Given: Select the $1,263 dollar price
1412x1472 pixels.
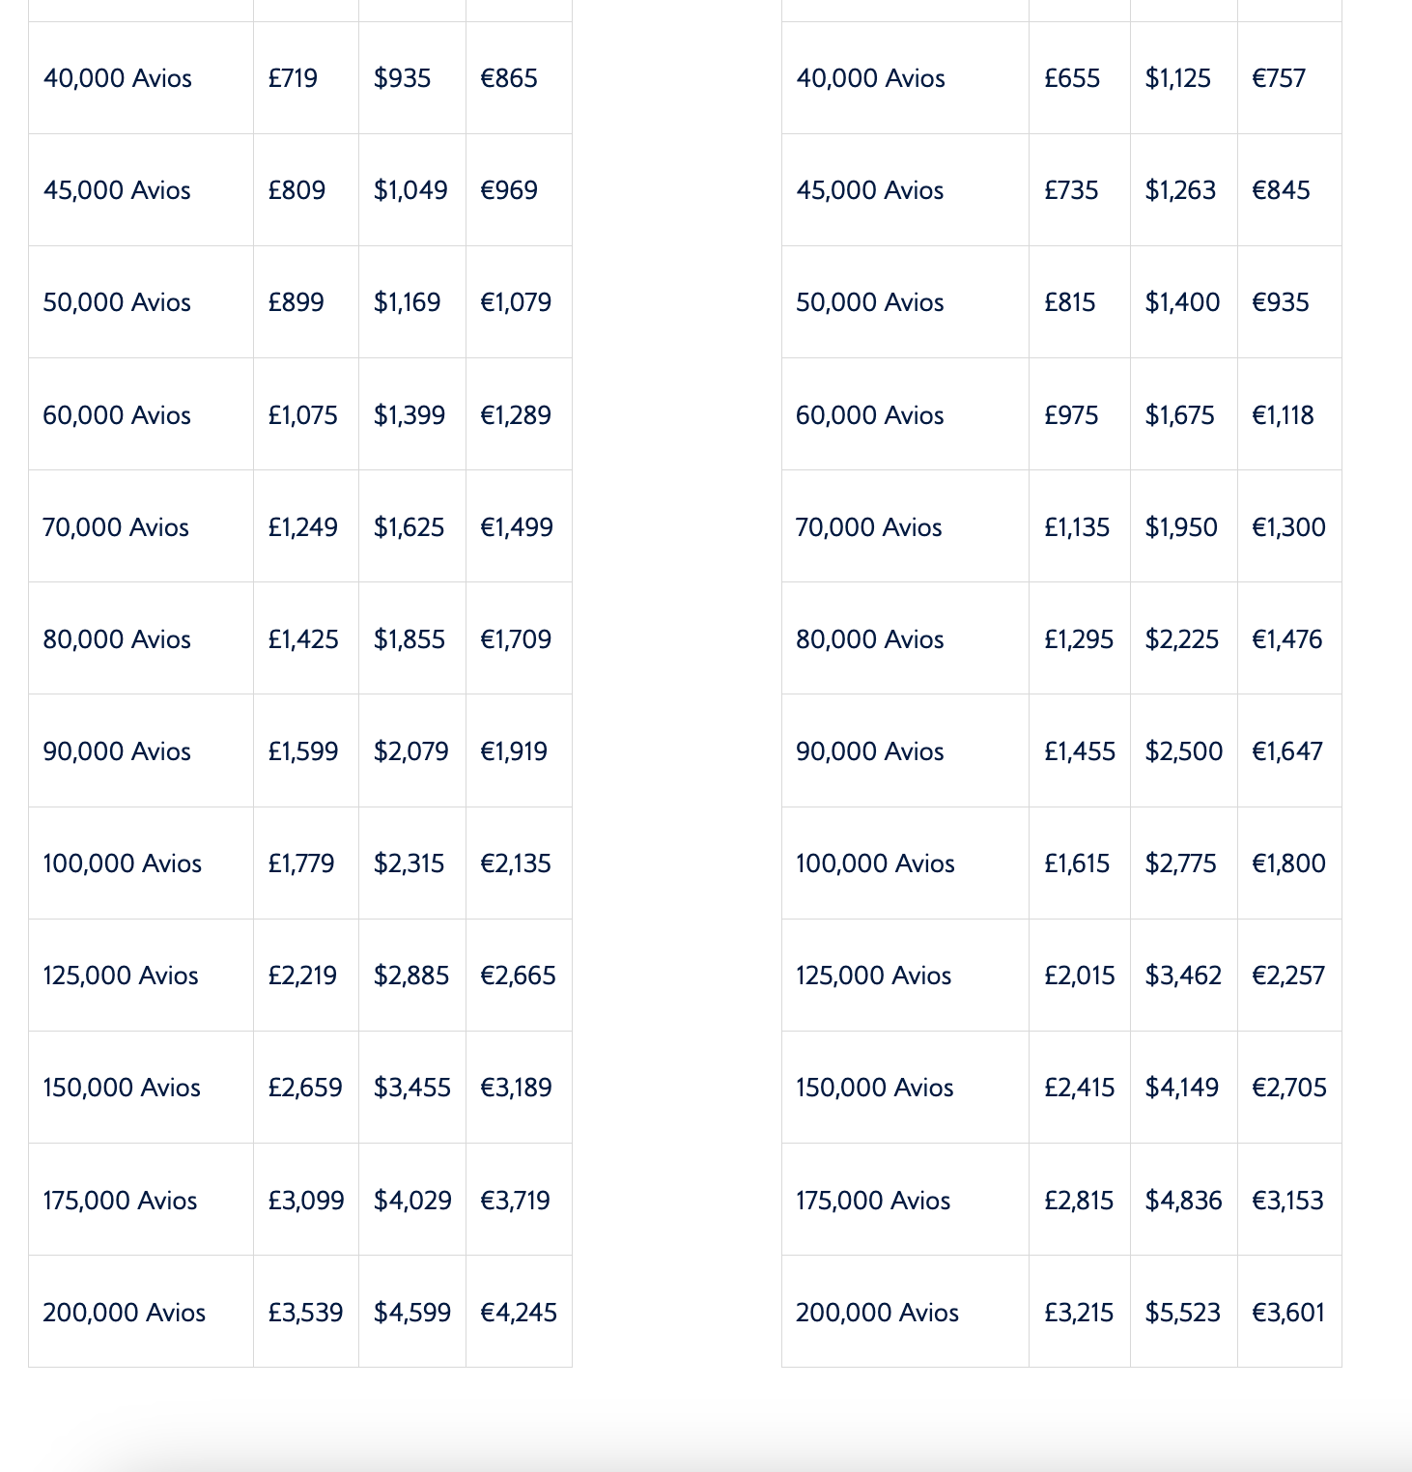Looking at the screenshot, I should click(x=1180, y=190).
